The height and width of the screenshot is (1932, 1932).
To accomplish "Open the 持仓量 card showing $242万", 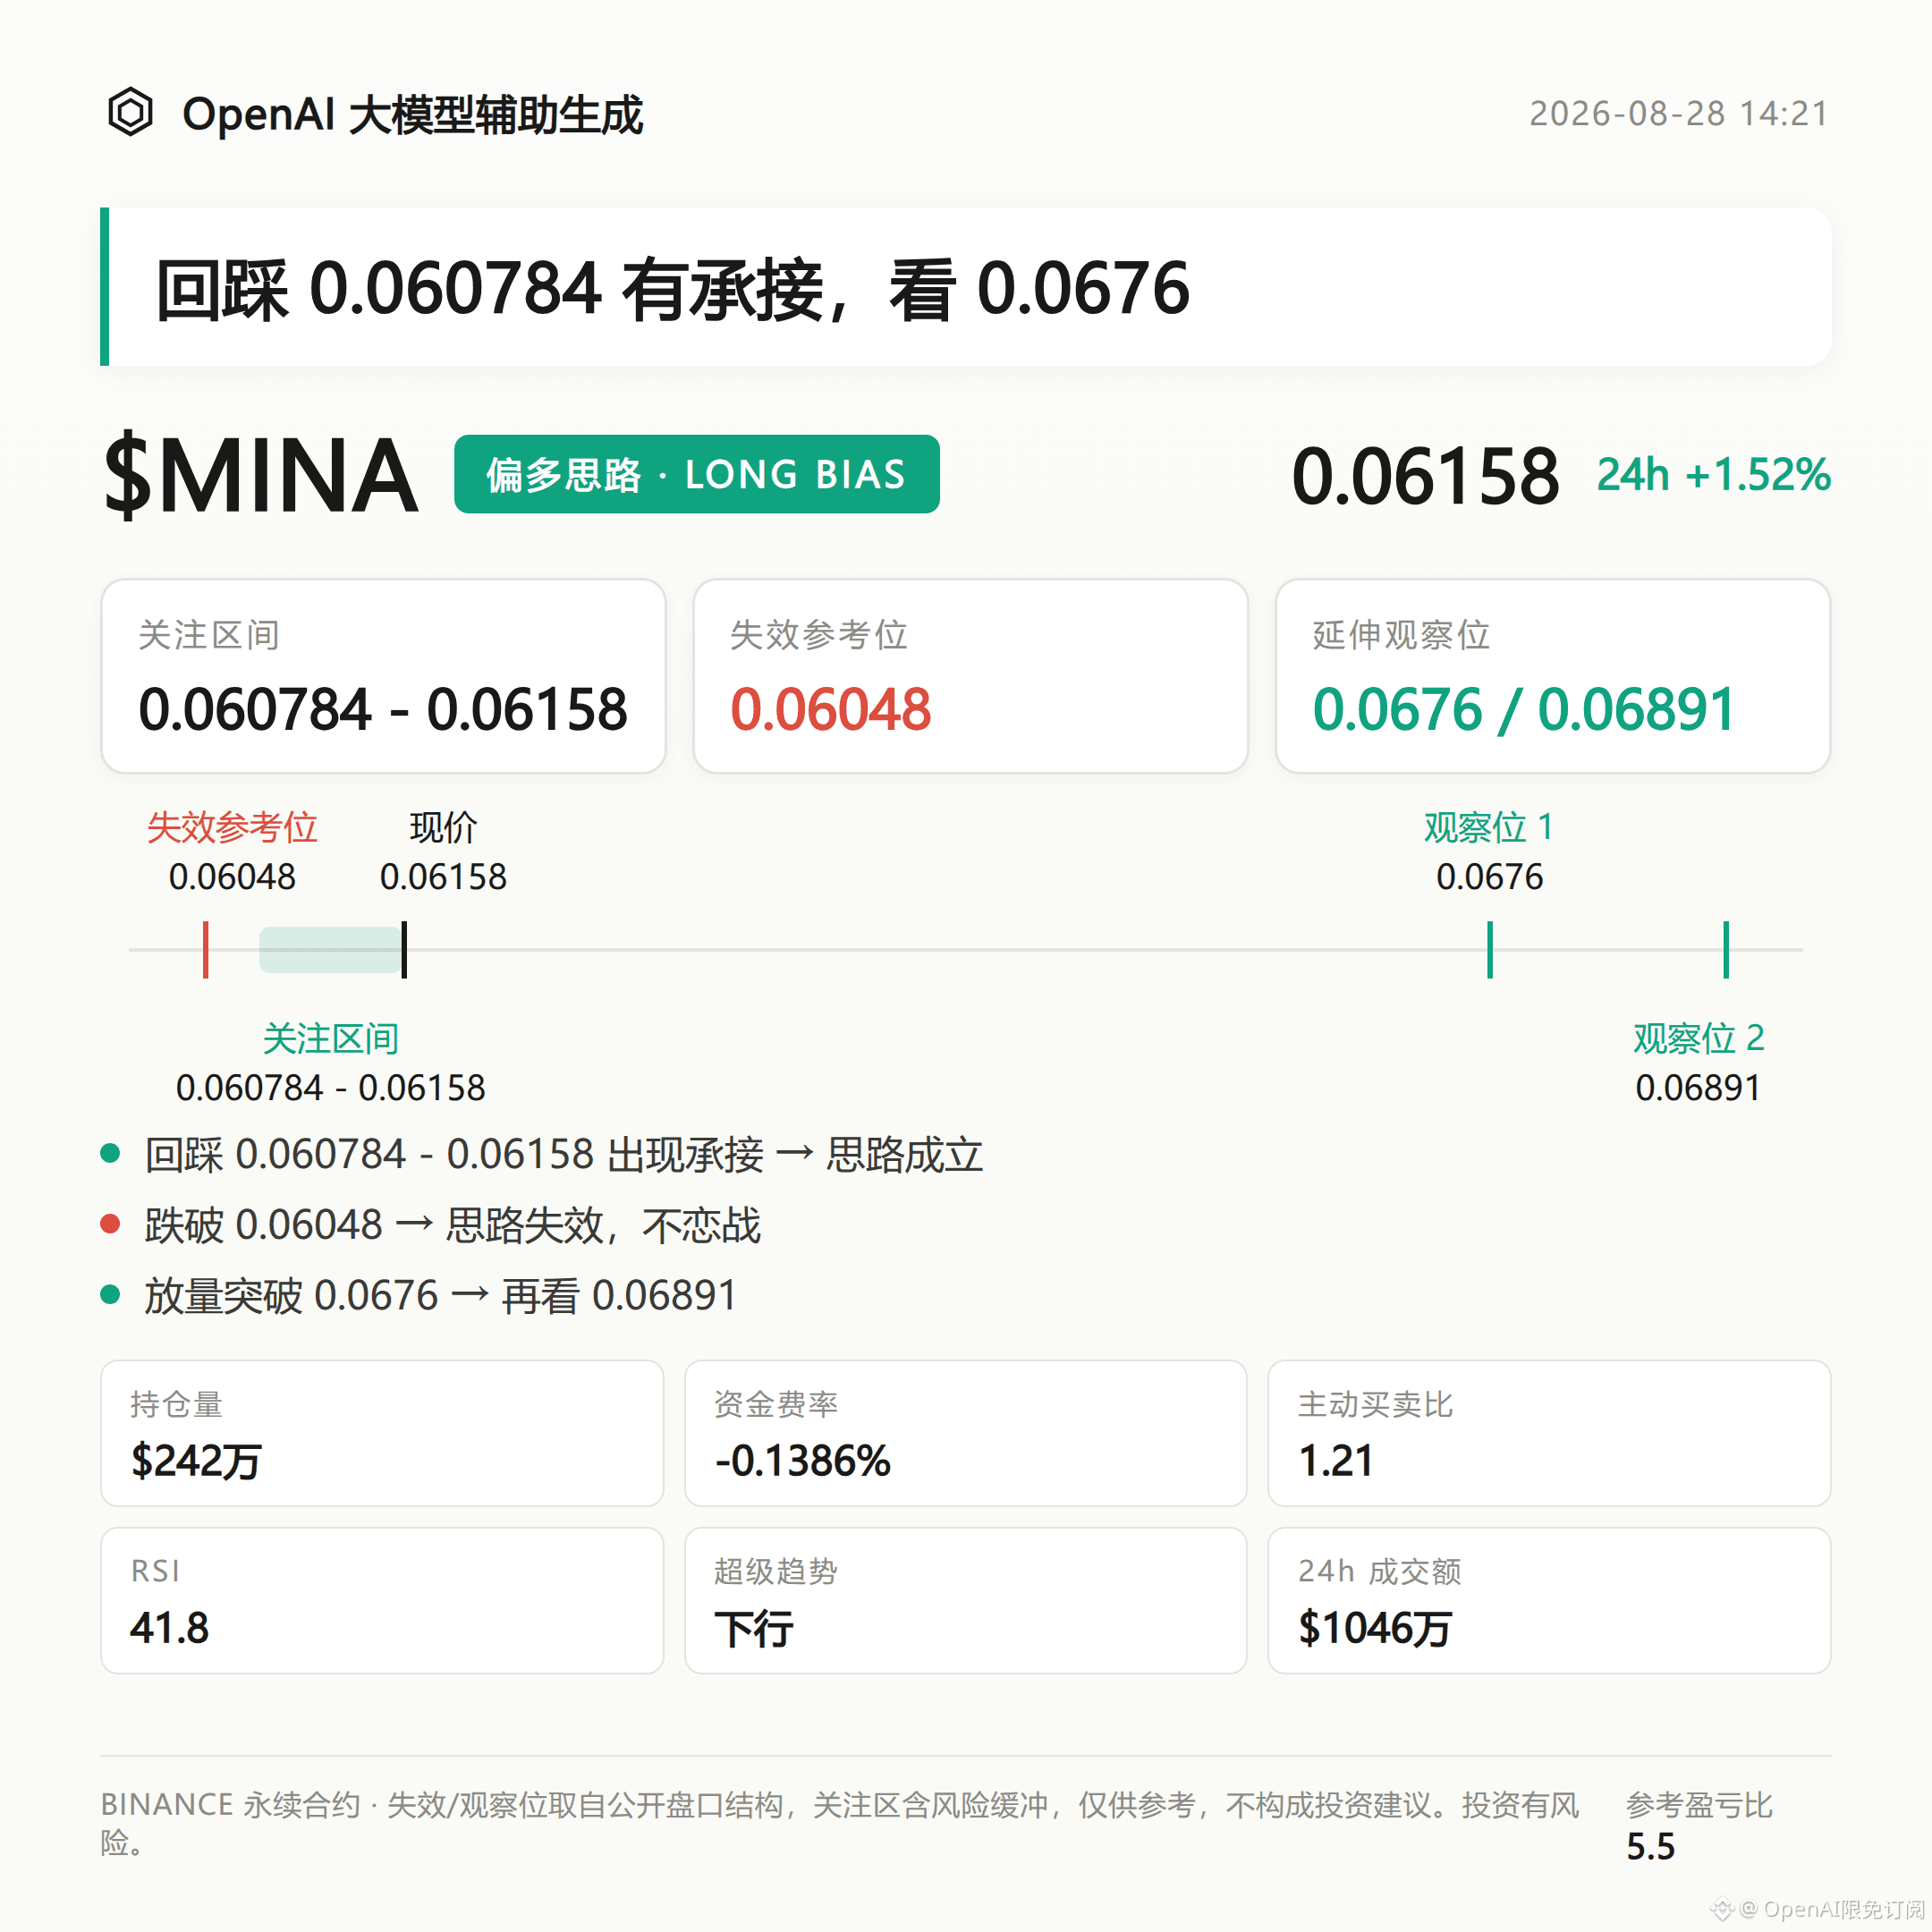I will pyautogui.click(x=382, y=1433).
